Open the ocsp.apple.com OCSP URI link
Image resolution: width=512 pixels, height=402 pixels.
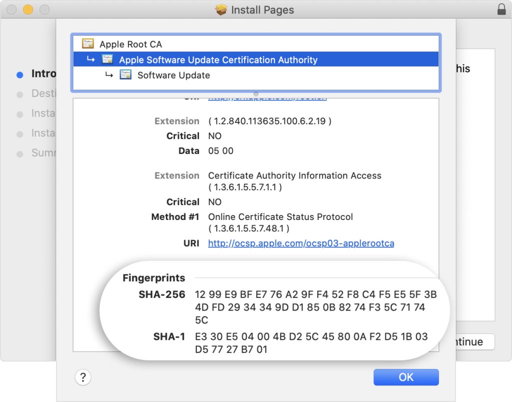(301, 243)
